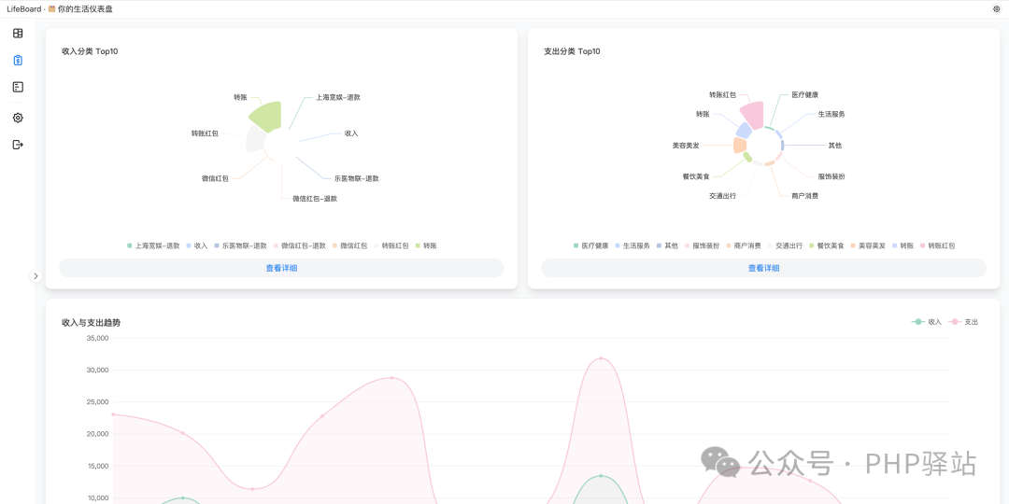The height and width of the screenshot is (504, 1009).
Task: Click 收入与支出趋势 chart title
Action: pyautogui.click(x=91, y=323)
